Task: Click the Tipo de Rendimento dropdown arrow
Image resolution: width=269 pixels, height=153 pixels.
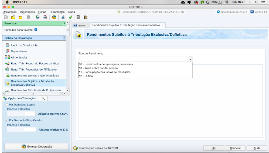Action: (190, 59)
